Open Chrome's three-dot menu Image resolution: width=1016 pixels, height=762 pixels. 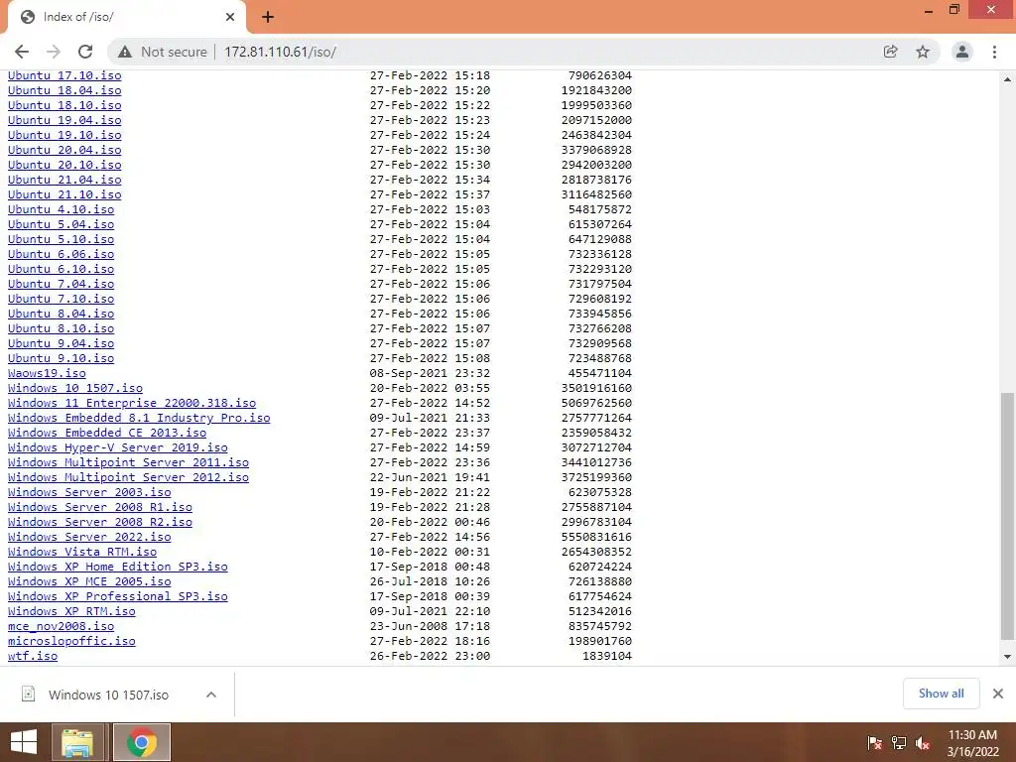coord(994,52)
